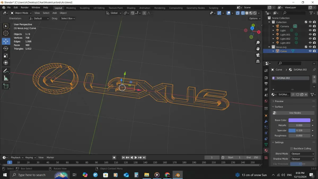Open the Texture properties checker tab

coord(266,158)
